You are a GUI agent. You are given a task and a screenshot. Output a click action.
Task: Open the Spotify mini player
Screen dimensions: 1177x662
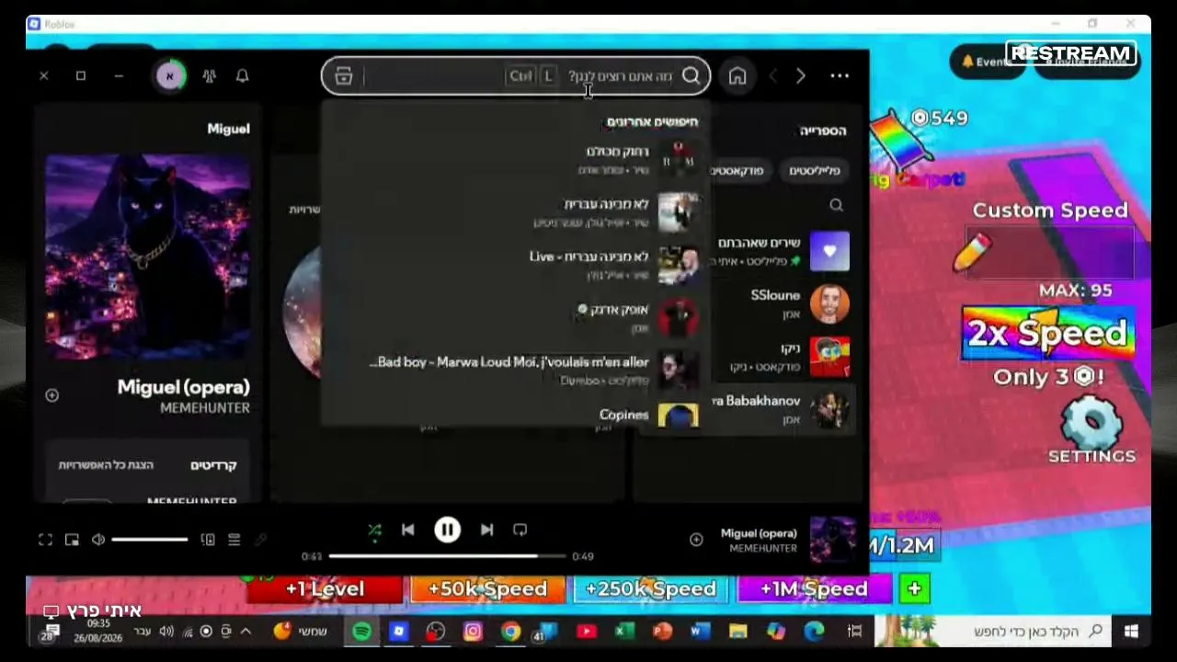[72, 540]
